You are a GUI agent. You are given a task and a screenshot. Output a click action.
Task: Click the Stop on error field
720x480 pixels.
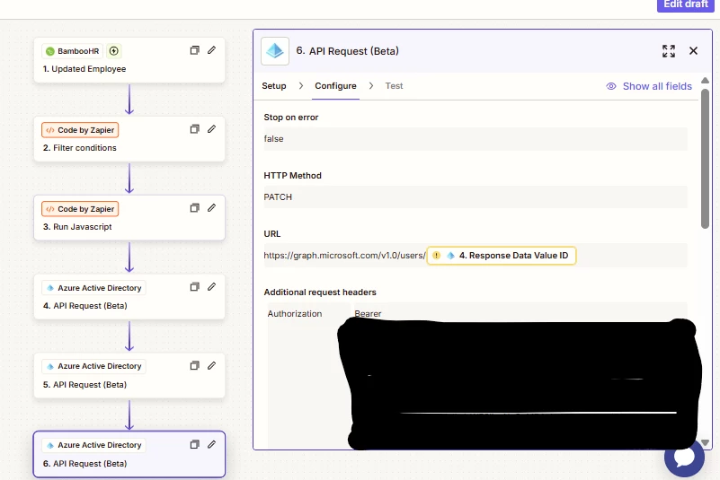point(476,139)
